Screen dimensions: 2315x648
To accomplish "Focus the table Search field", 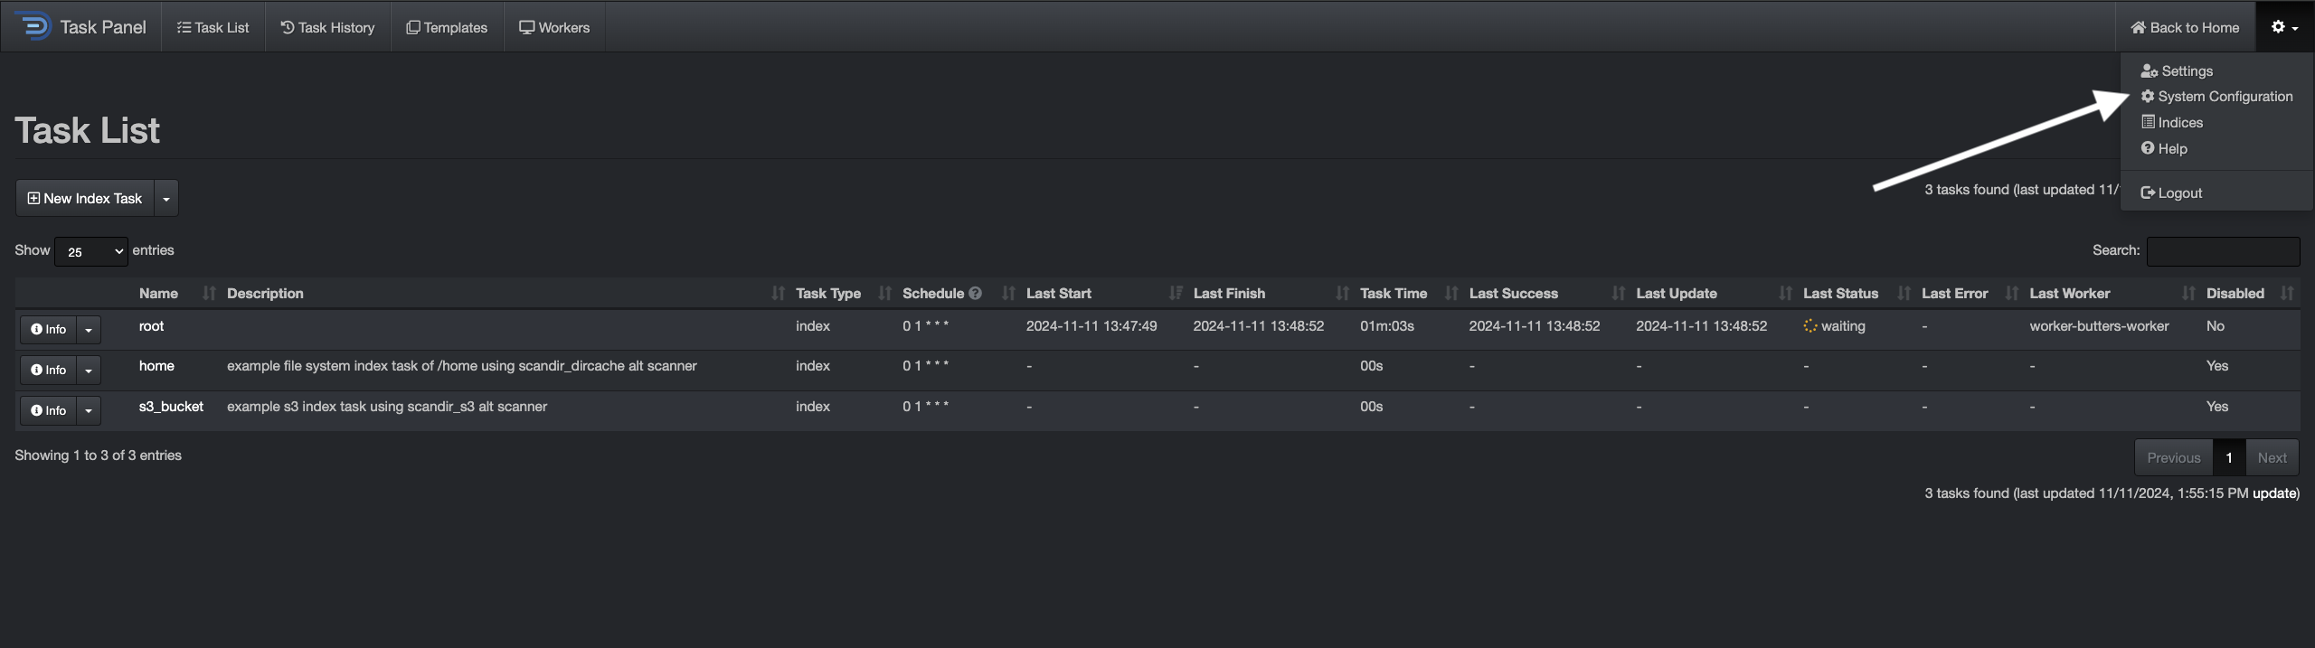I will 2223,251.
